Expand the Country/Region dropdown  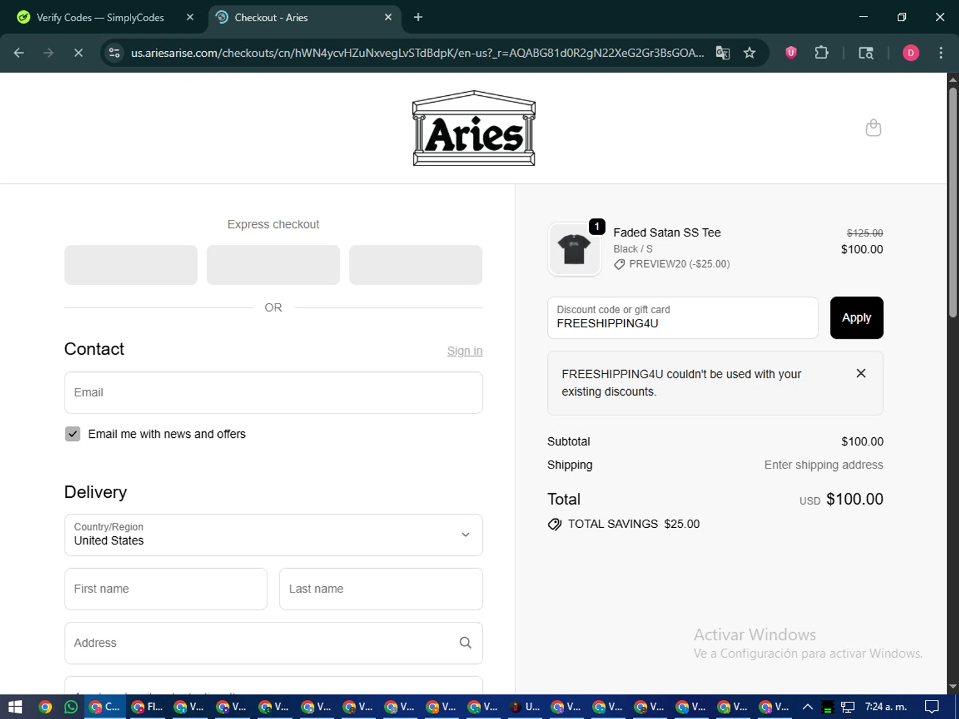point(274,535)
